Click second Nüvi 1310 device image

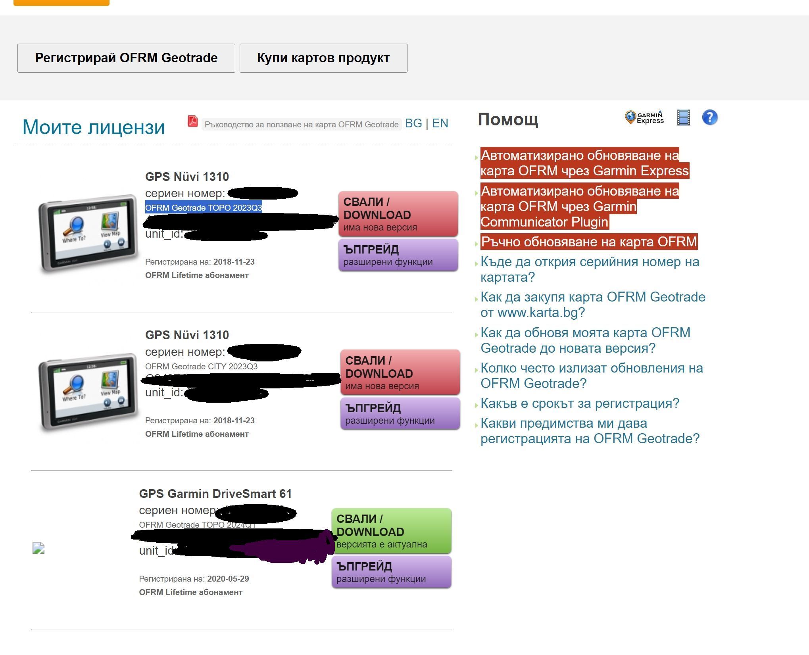tap(88, 391)
